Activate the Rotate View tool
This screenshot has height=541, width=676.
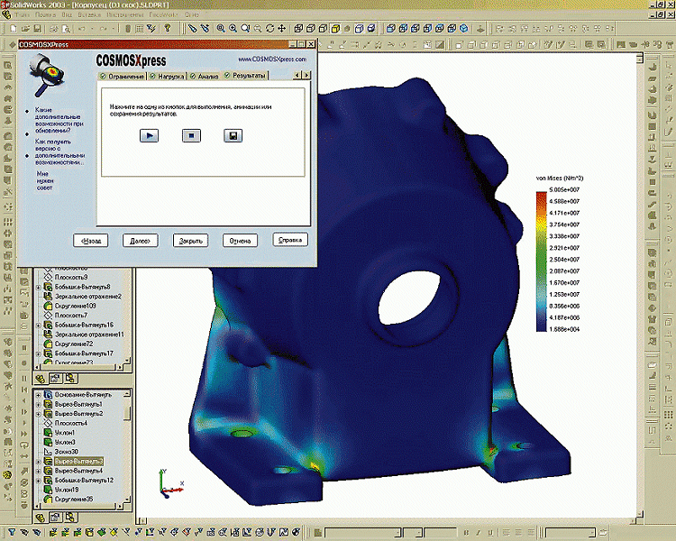269,29
